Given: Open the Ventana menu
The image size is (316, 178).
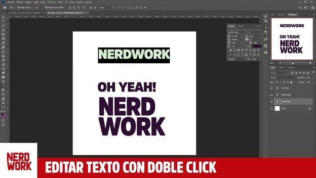Looking at the screenshot, I should point(80,2).
